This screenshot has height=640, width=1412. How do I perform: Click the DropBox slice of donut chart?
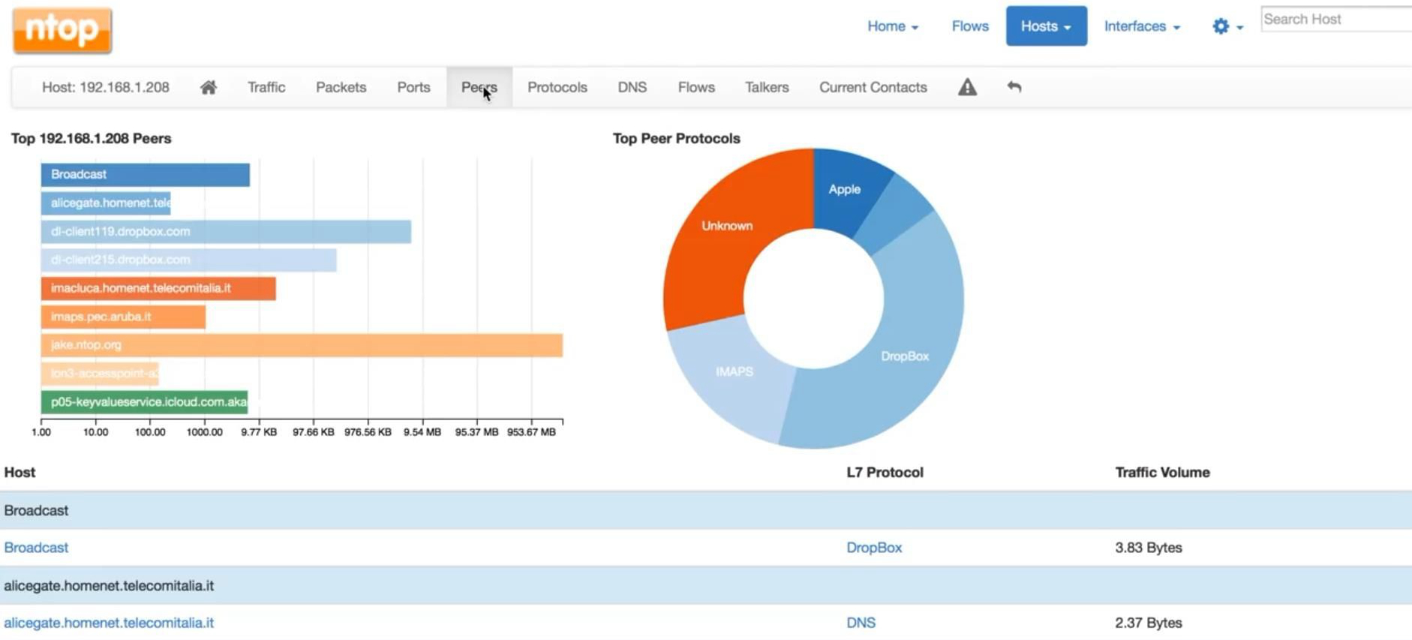click(x=905, y=356)
